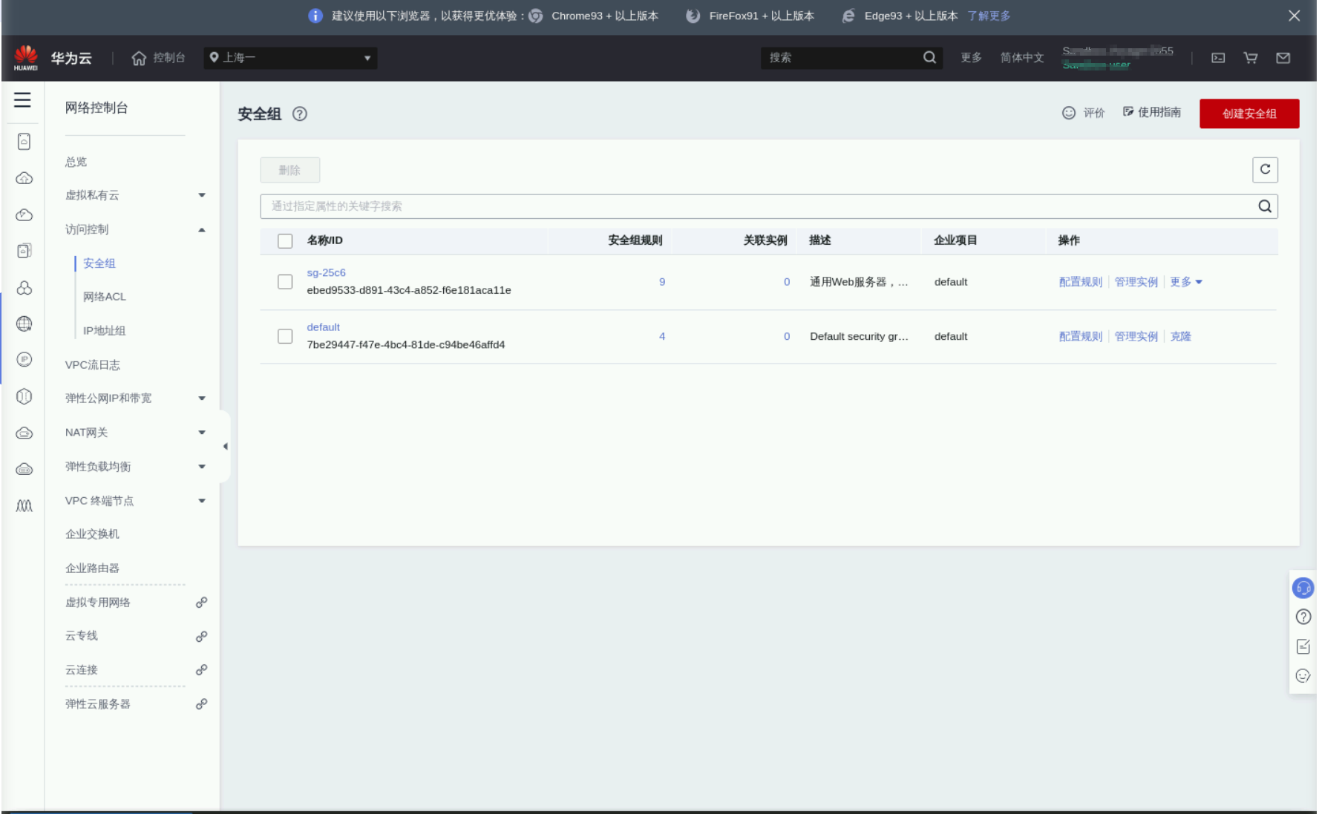1319x814 pixels.
Task: Open VPC流日志 in the sidebar
Action: [x=93, y=365]
